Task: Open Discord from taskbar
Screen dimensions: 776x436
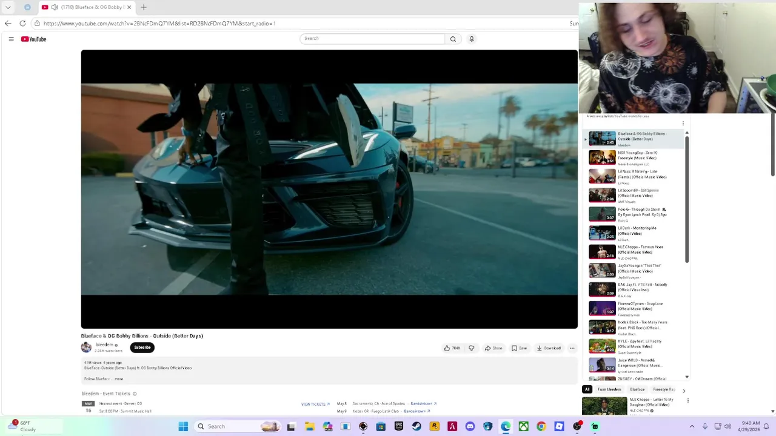Action: [x=470, y=426]
